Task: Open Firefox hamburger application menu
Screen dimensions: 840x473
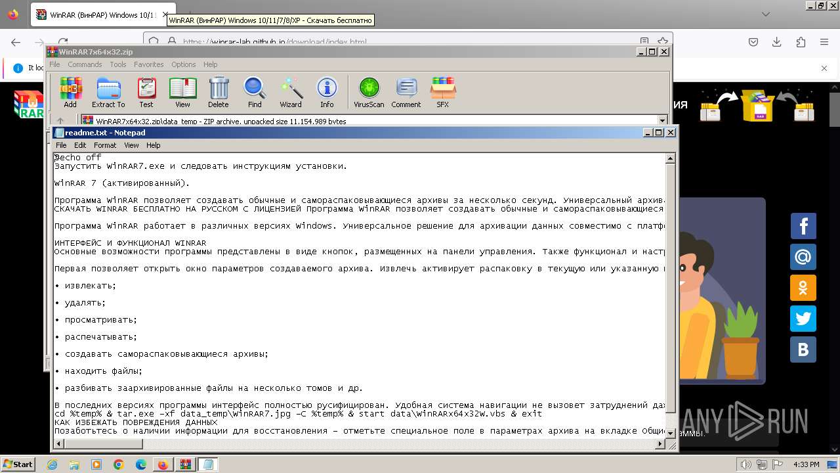Action: coord(824,42)
